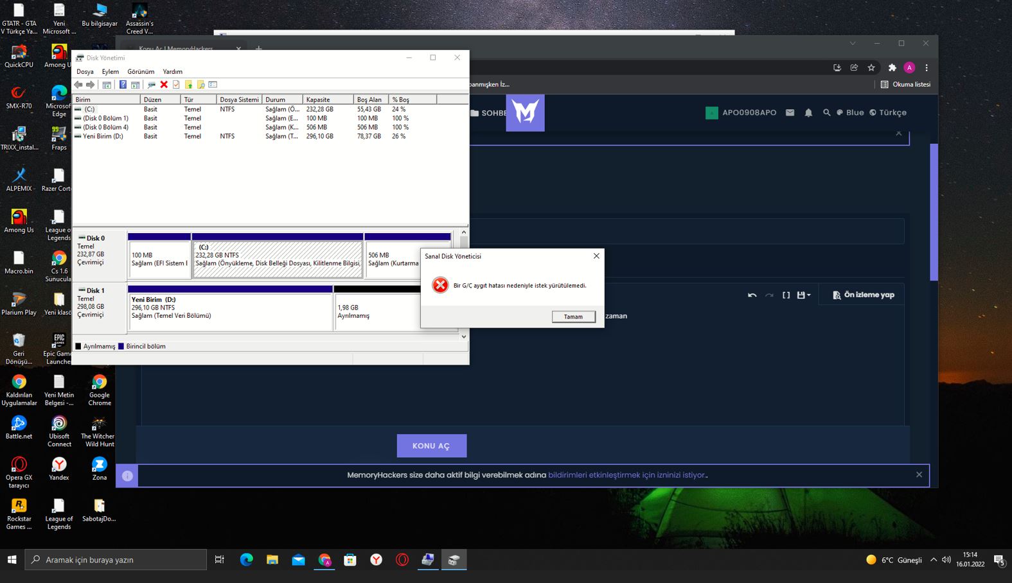The width and height of the screenshot is (1012, 583).
Task: Open Chrome extensions puzzle icon
Action: pyautogui.click(x=892, y=67)
